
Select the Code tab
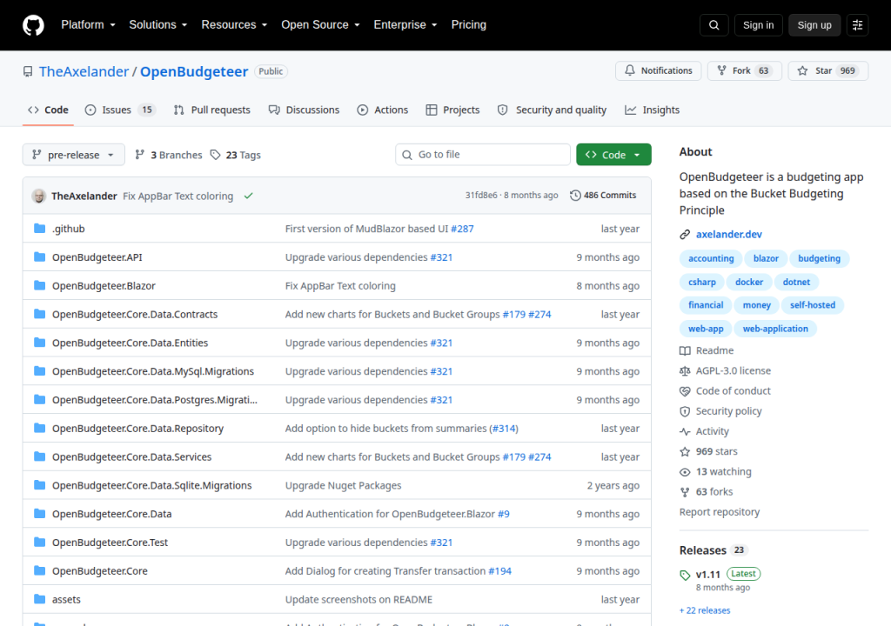point(49,110)
